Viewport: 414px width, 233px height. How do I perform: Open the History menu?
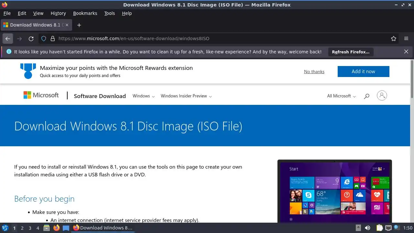pyautogui.click(x=58, y=13)
